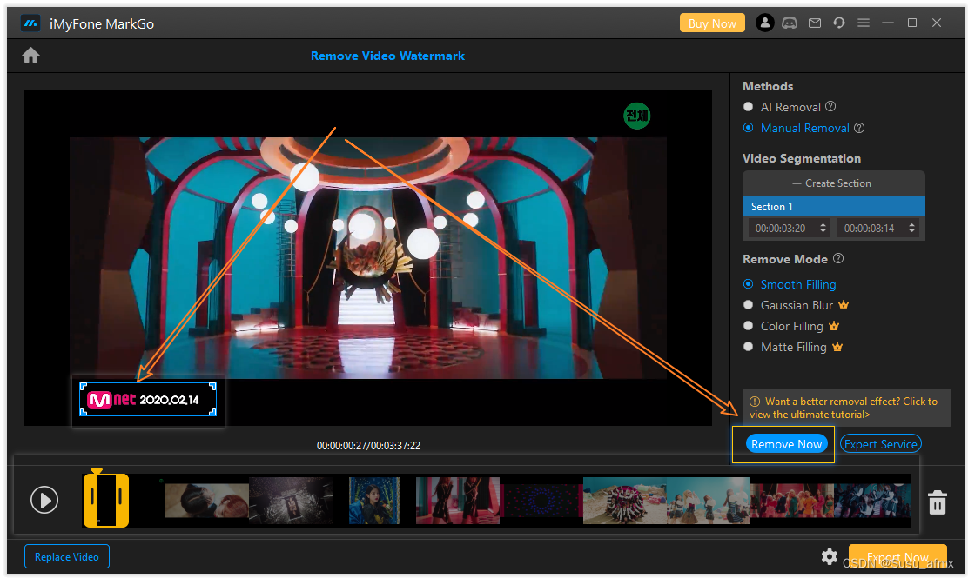Click the playback time 00:00:00:27/00:03:37:22
This screenshot has height=578, width=968.
point(368,446)
